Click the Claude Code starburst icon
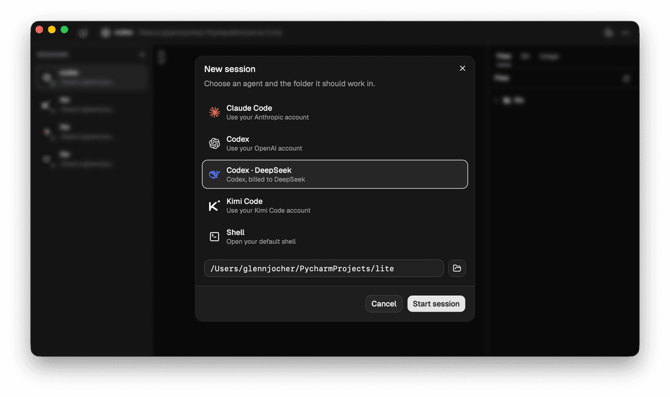 pyautogui.click(x=215, y=112)
